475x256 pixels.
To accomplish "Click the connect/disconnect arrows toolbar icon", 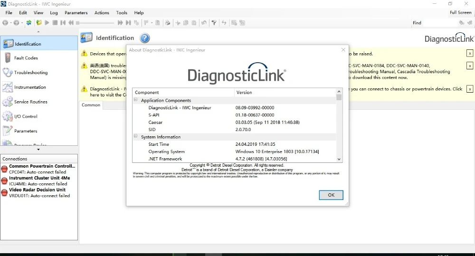I will 29,23.
